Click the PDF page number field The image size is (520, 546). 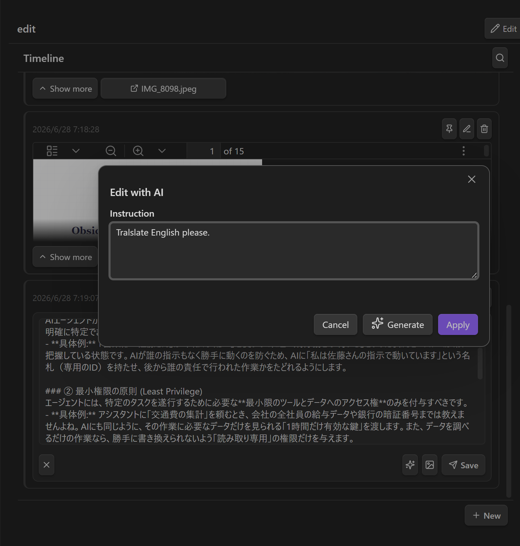pyautogui.click(x=204, y=151)
